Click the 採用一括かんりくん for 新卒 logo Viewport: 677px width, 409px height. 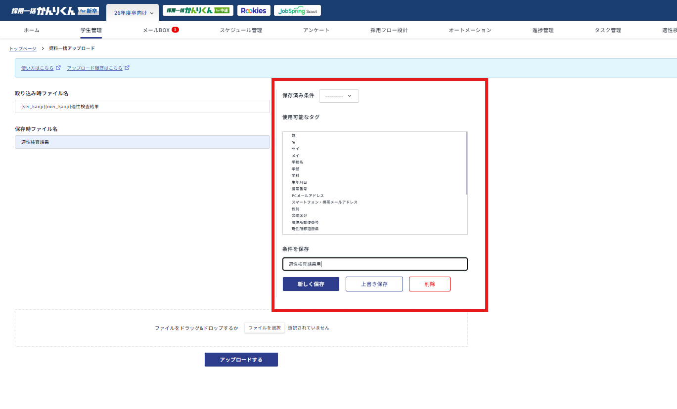[x=55, y=11]
